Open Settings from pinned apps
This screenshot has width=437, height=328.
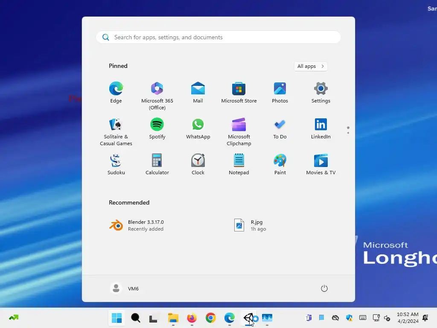[x=321, y=93]
